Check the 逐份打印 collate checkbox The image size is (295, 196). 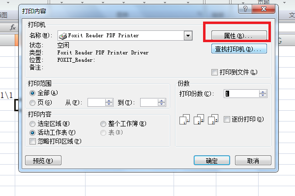click(x=227, y=119)
